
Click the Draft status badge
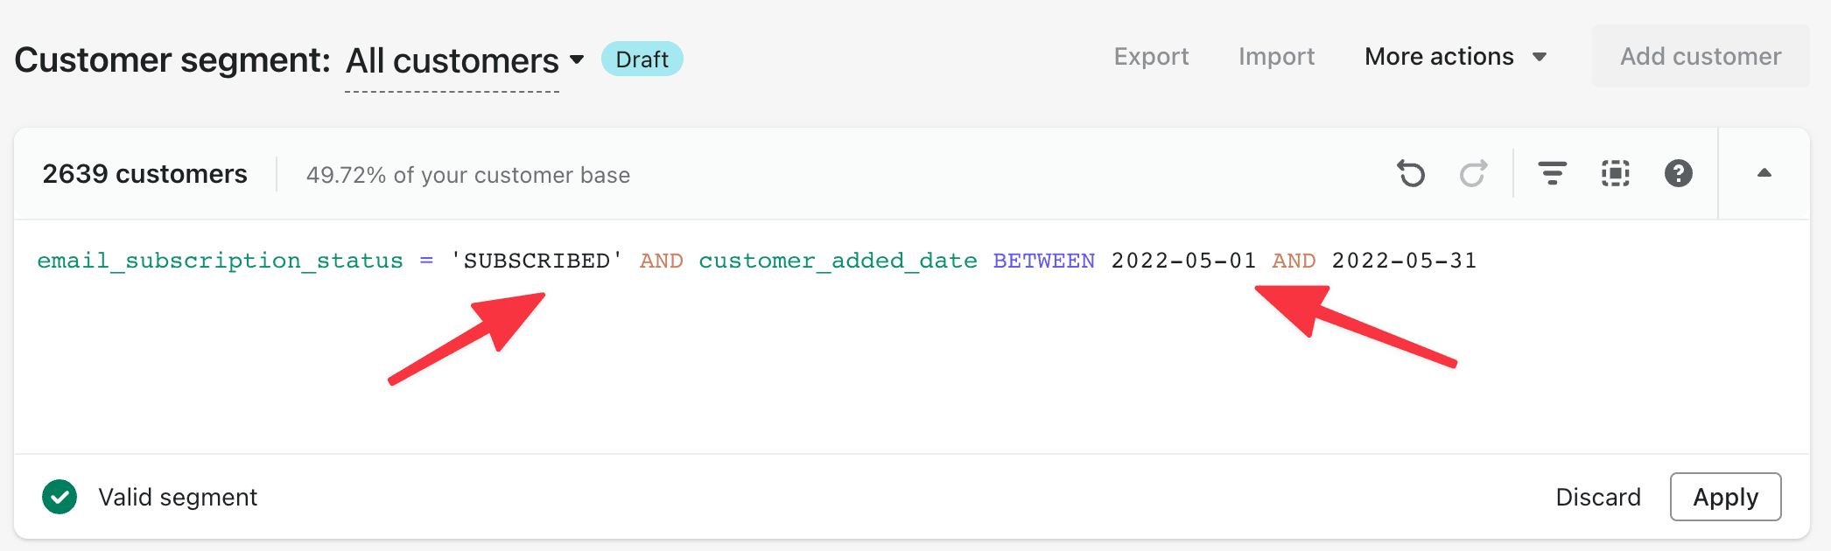pos(642,59)
